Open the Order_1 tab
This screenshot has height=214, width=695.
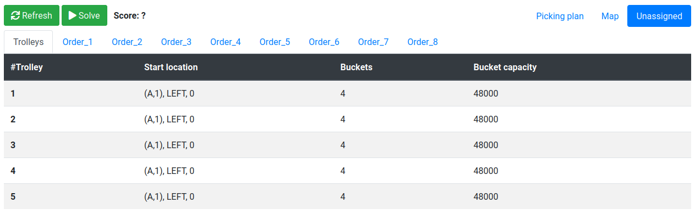(78, 42)
